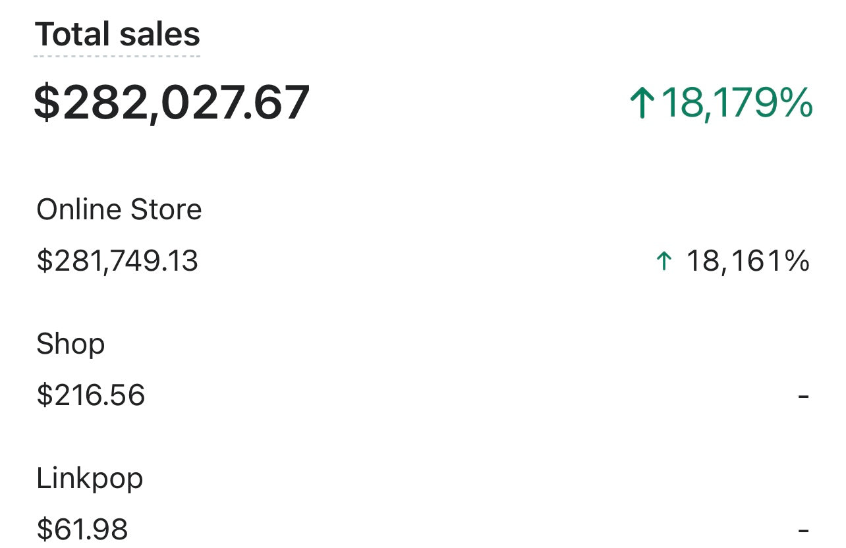This screenshot has width=846, height=548.
Task: Open the Linkpop sales channel label
Action: tap(90, 478)
